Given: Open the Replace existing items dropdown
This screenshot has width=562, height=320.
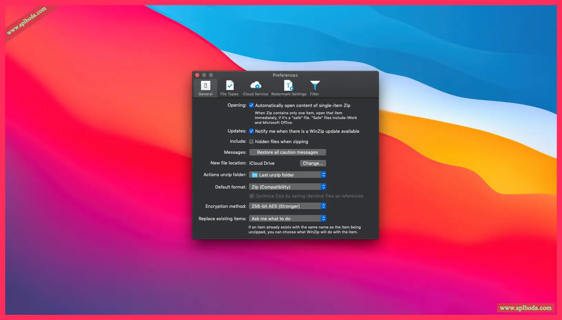Looking at the screenshot, I should click(288, 218).
